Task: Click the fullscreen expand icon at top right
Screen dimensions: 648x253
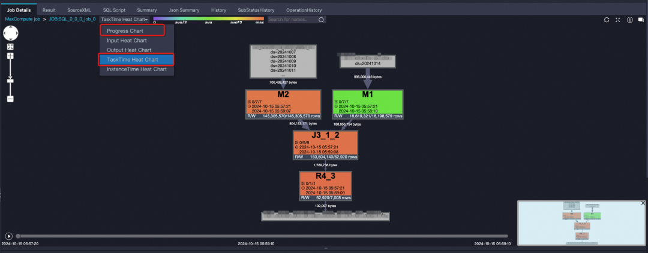Action: [618, 20]
